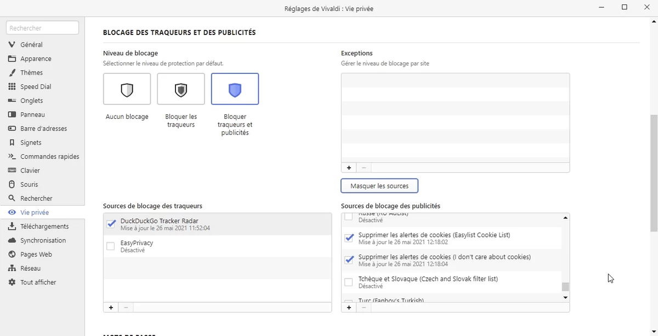Open Signets bookmark icon
Image resolution: width=658 pixels, height=336 pixels.
click(12, 143)
